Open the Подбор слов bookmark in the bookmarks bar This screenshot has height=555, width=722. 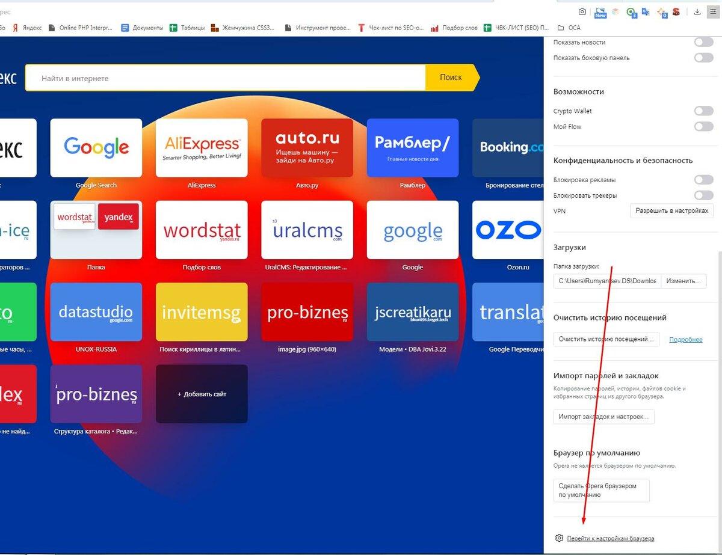click(454, 28)
